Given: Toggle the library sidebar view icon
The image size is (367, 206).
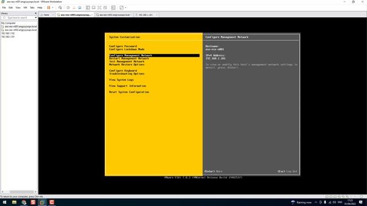Looking at the screenshot, I should pos(88,7).
